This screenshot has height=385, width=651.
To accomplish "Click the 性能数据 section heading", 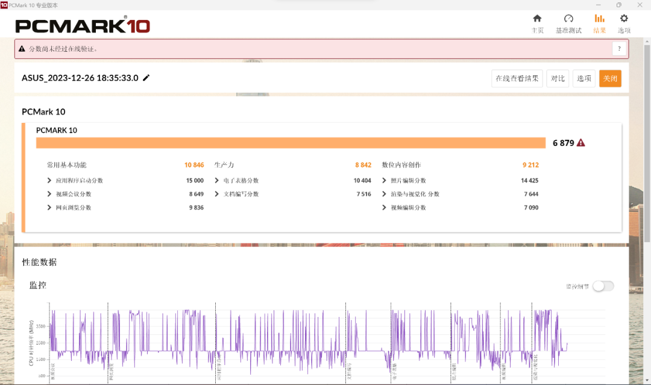I will [39, 262].
